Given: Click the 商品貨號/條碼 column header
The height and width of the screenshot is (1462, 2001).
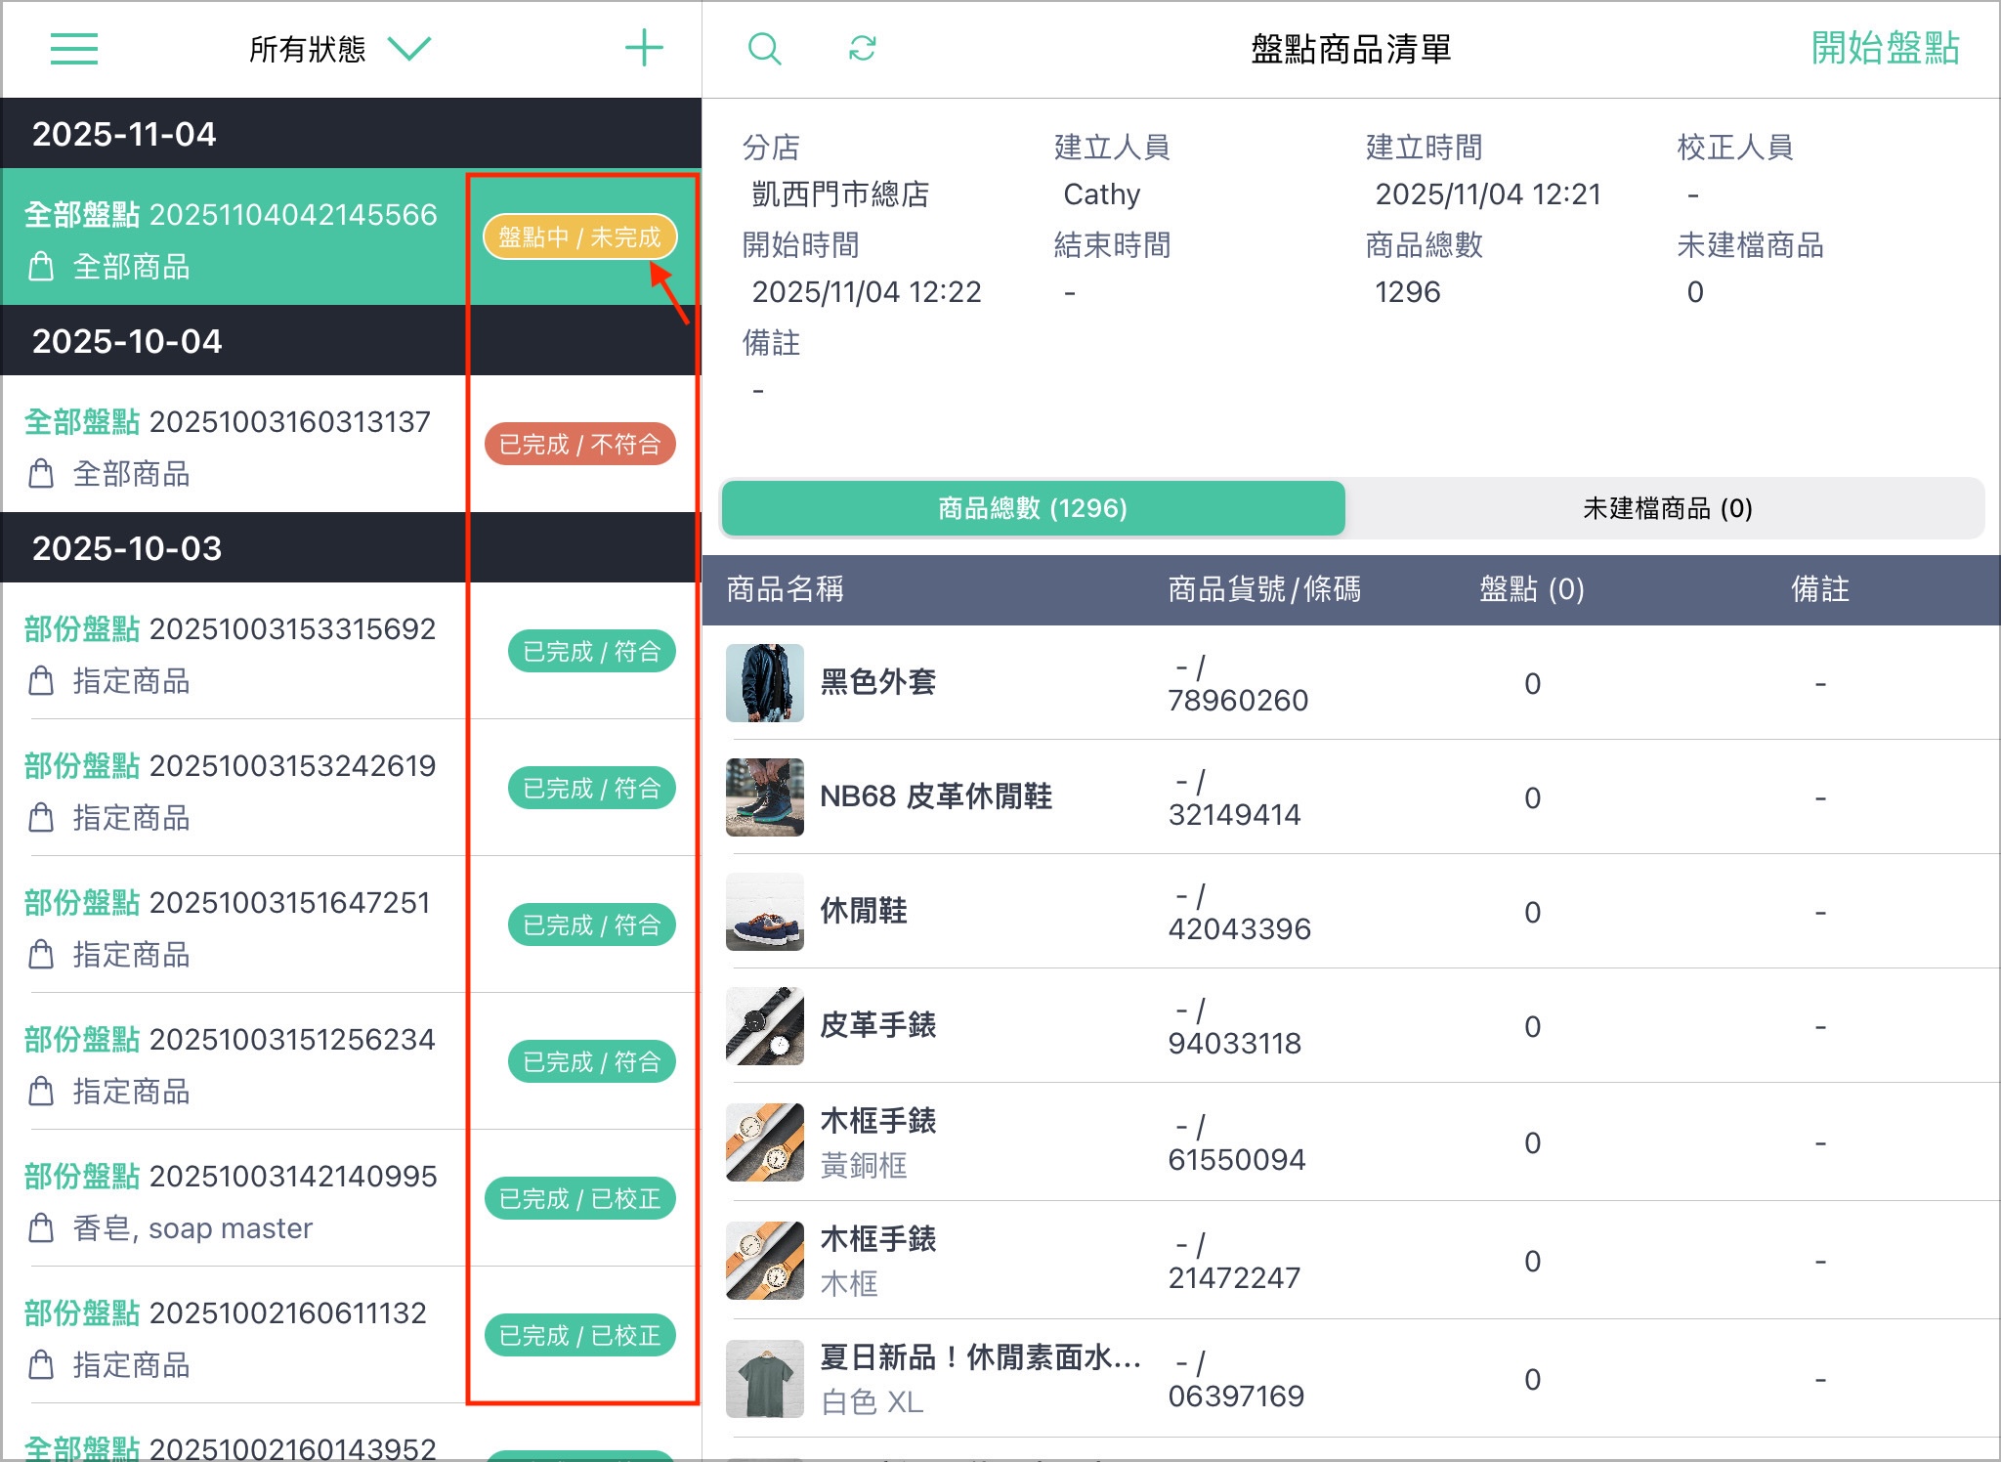Looking at the screenshot, I should (1264, 589).
